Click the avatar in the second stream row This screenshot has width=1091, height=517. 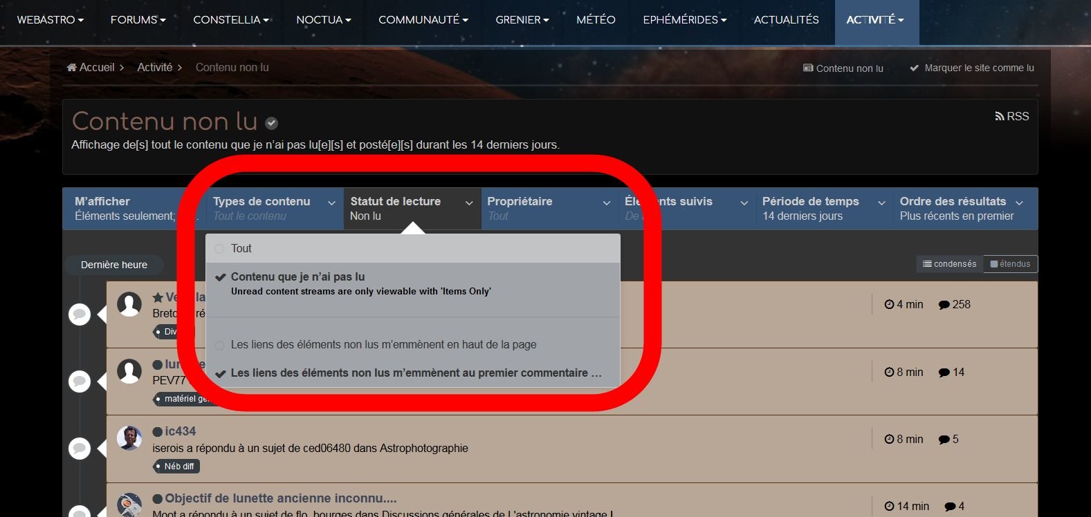129,371
